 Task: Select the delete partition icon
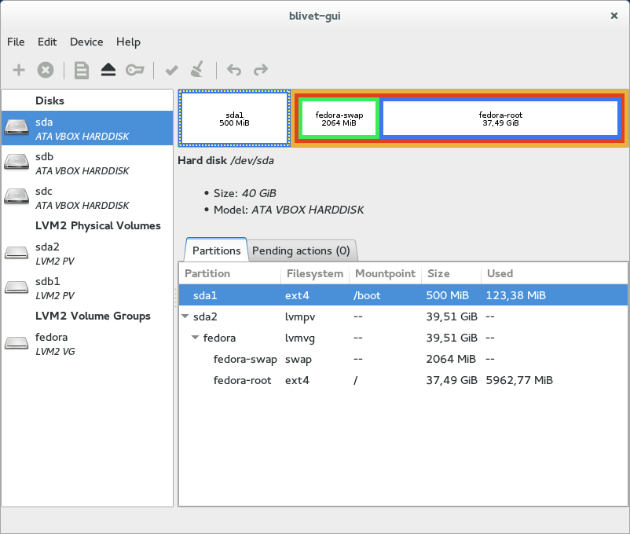point(46,70)
